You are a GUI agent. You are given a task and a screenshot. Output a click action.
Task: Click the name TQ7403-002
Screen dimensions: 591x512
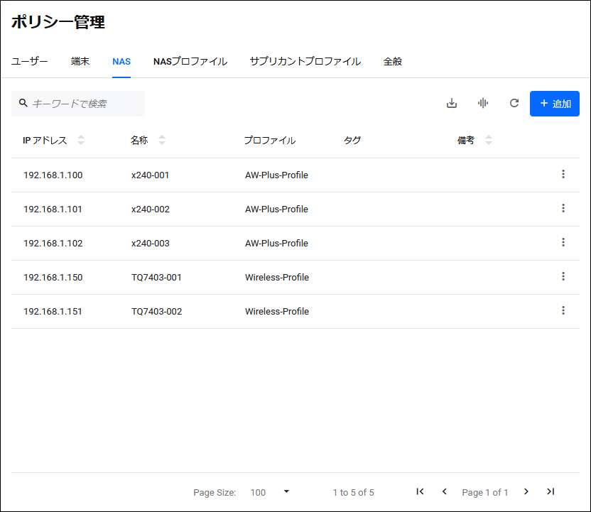[x=156, y=312]
